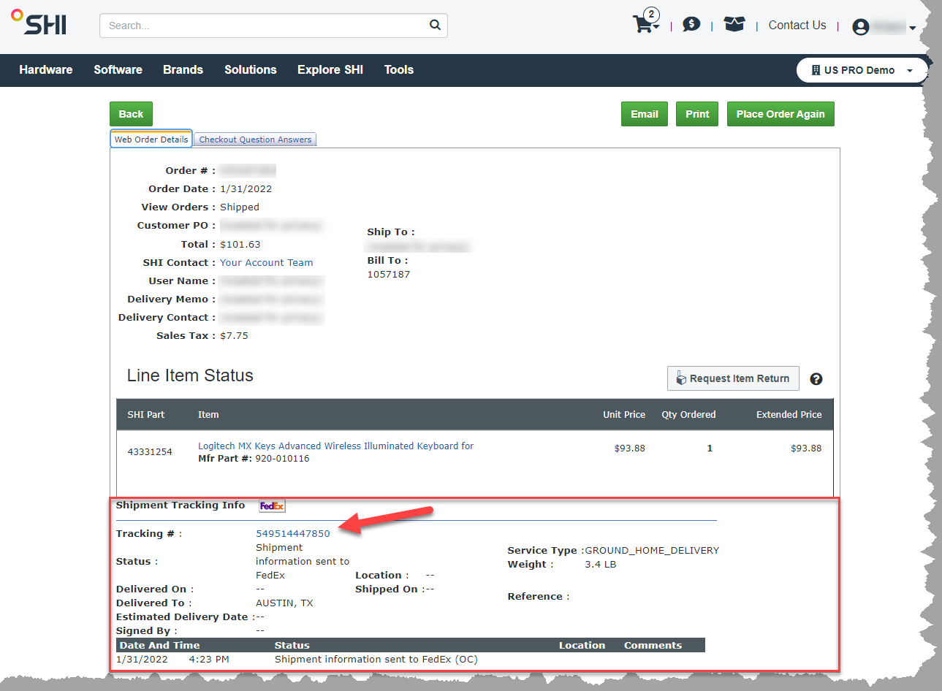Open the Brands menu
This screenshot has height=691, width=942.
click(x=183, y=70)
